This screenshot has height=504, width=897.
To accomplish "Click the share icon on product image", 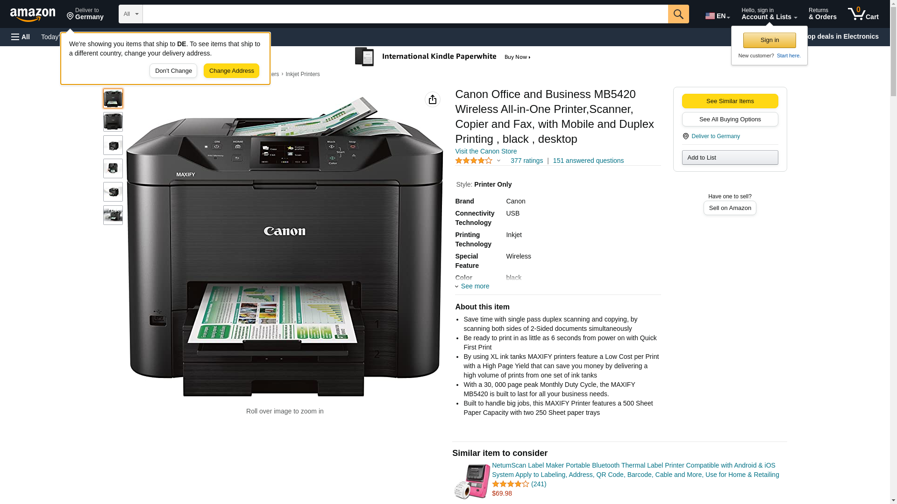I will click(x=433, y=99).
